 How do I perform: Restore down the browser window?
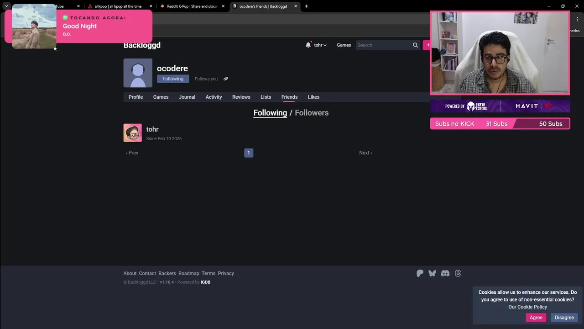[563, 6]
